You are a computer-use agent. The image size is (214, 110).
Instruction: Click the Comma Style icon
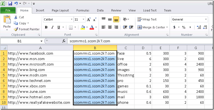190,27
